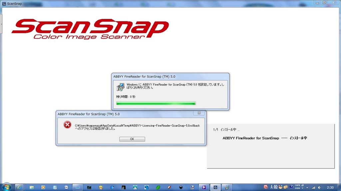Open the volume speaker tray icon
This screenshot has height=191, width=341.
(x=319, y=188)
